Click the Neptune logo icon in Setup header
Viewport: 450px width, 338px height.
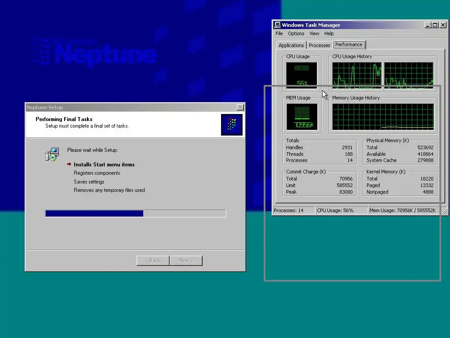point(232,125)
